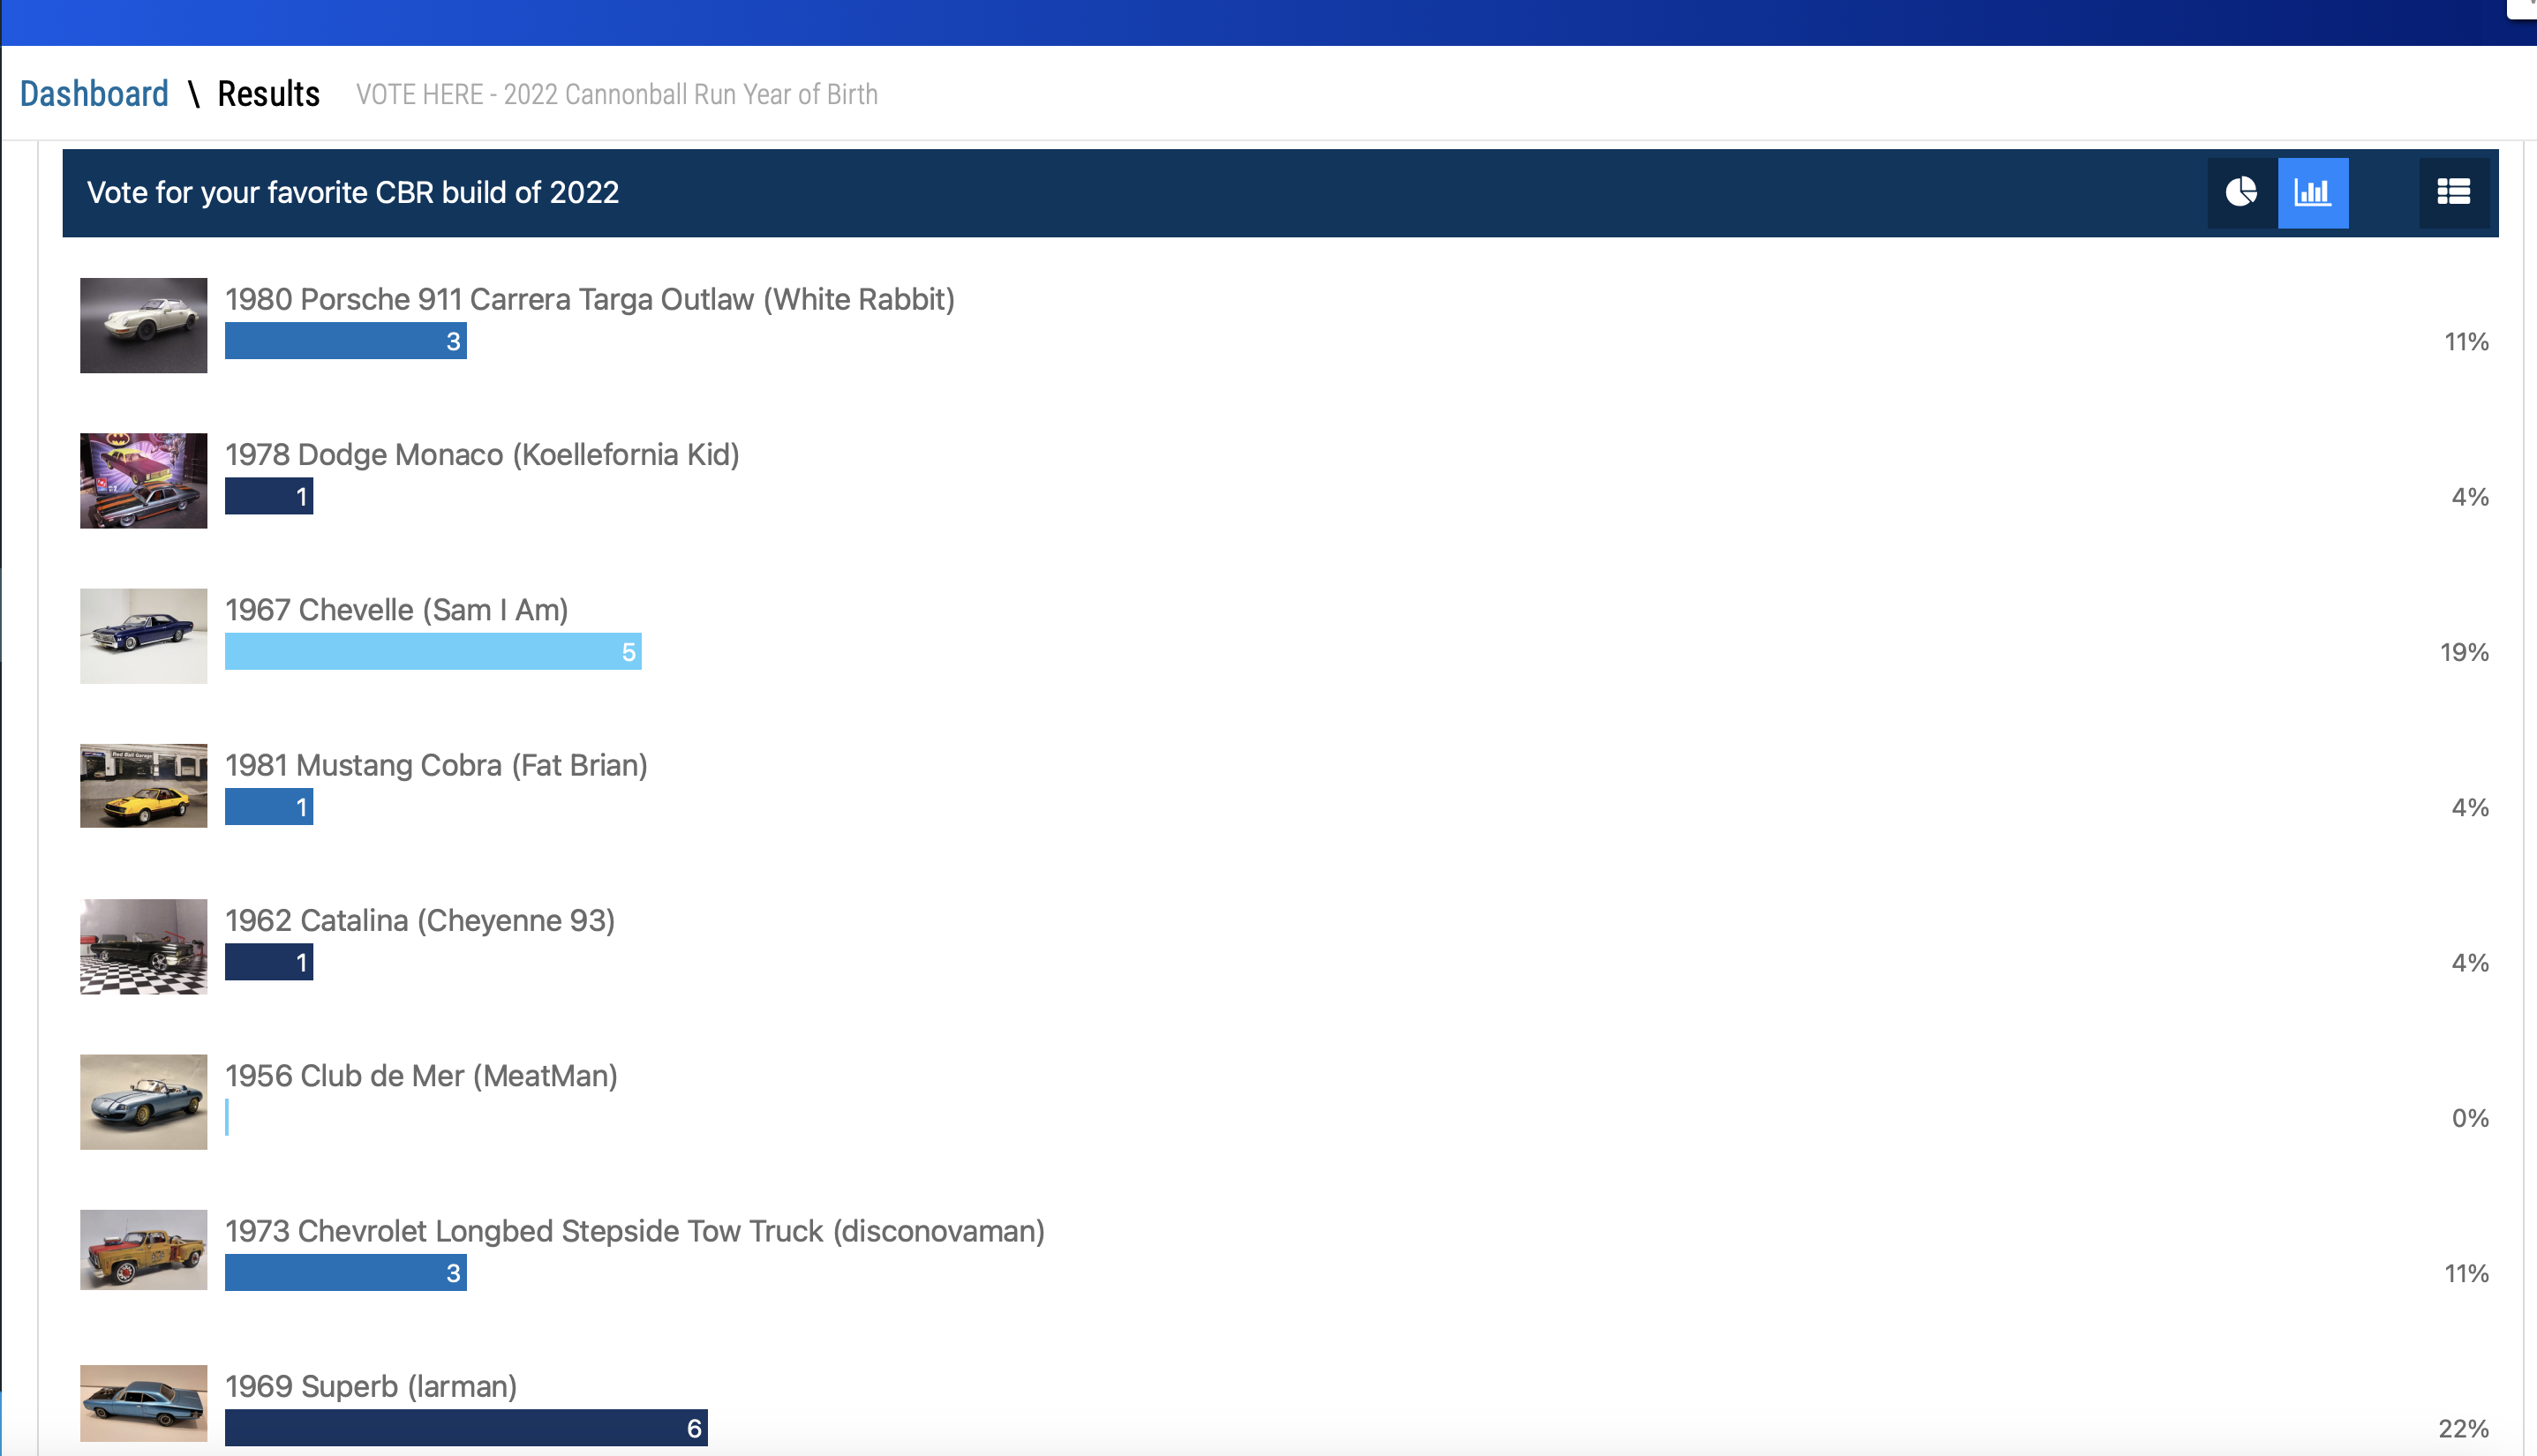This screenshot has height=1456, width=2537.
Task: Select '1978 Dodge Monaco (Koellefornia Kid)' label
Action: 482,454
